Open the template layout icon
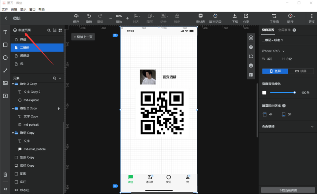The height and width of the screenshot is (196, 317). coord(251,75)
